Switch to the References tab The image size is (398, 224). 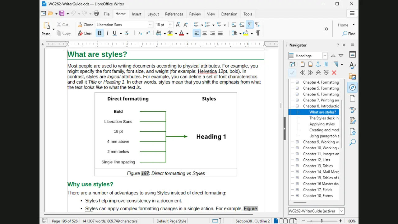point(174,14)
